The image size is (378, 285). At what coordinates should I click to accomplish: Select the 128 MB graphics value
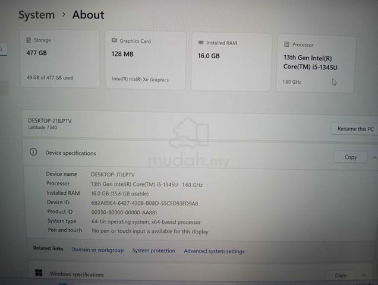click(122, 54)
